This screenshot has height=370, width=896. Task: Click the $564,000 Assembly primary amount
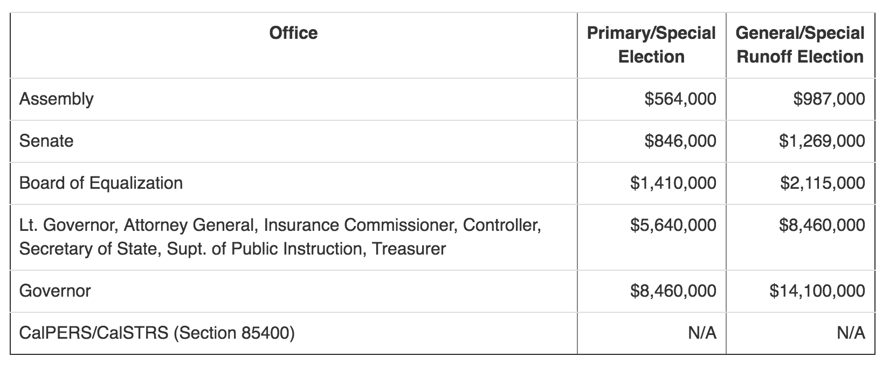[680, 99]
